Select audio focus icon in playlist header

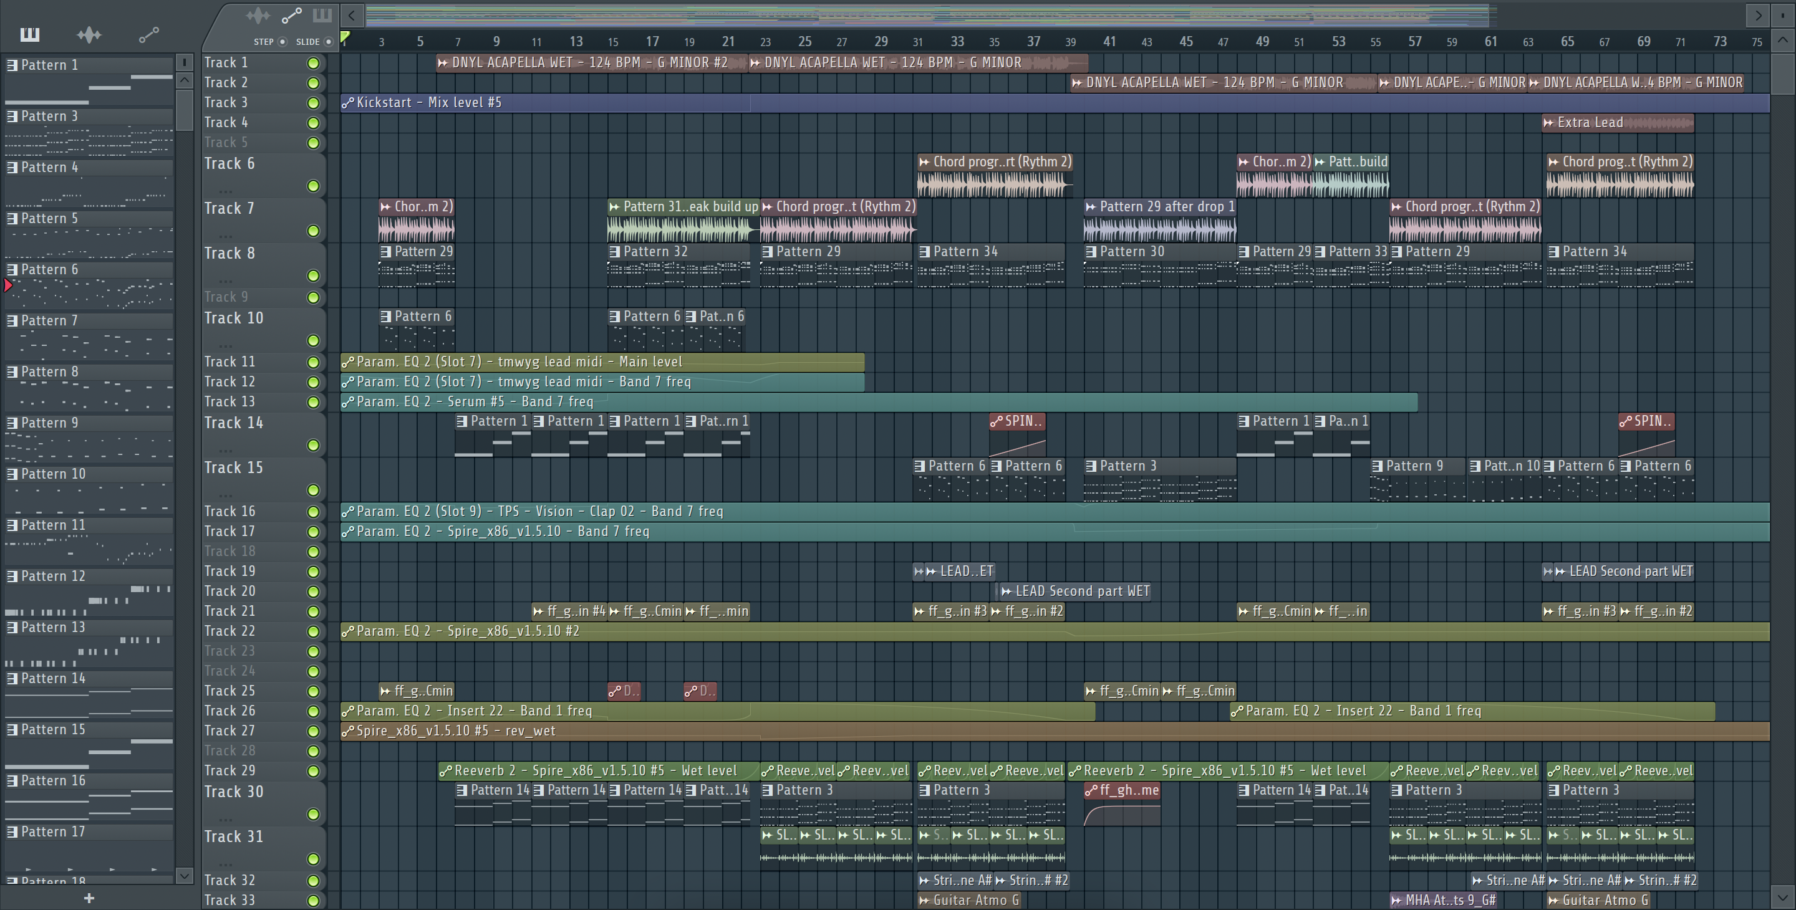pos(258,14)
